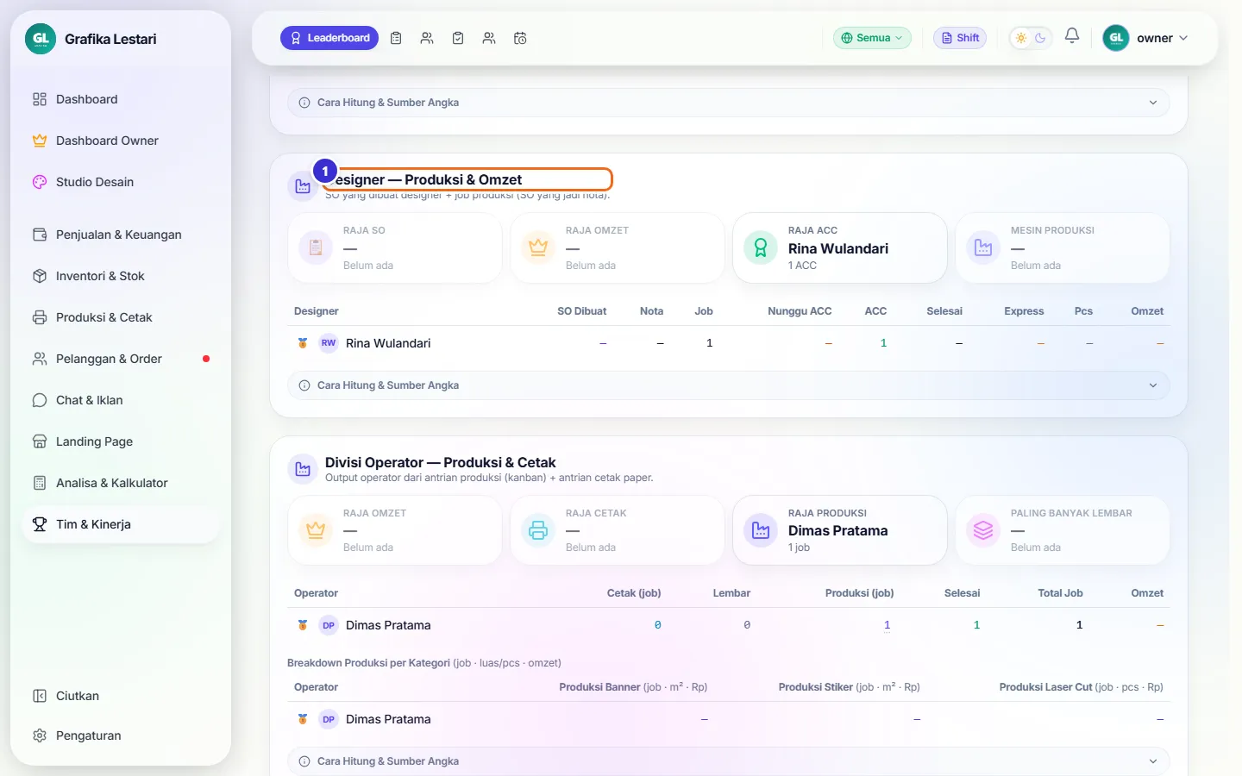Click the Nunggu ACC column header
The width and height of the screenshot is (1242, 776).
(x=800, y=311)
